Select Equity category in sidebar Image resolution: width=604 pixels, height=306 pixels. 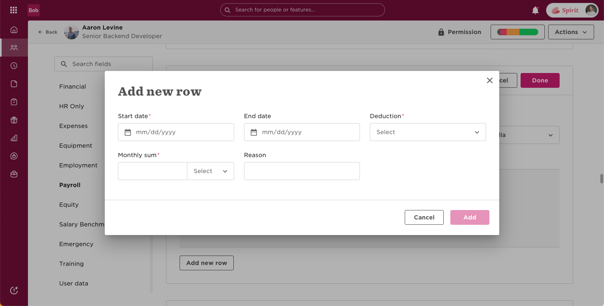point(69,205)
